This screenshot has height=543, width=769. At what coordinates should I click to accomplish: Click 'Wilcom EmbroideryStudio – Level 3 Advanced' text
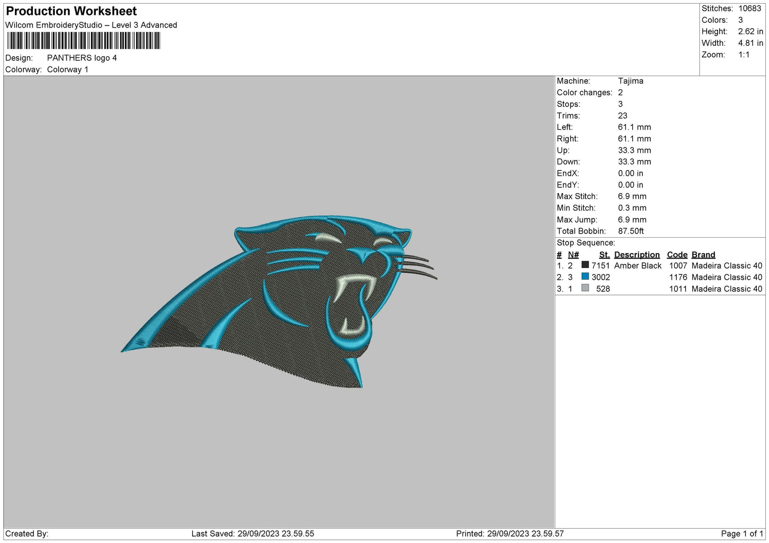[91, 25]
